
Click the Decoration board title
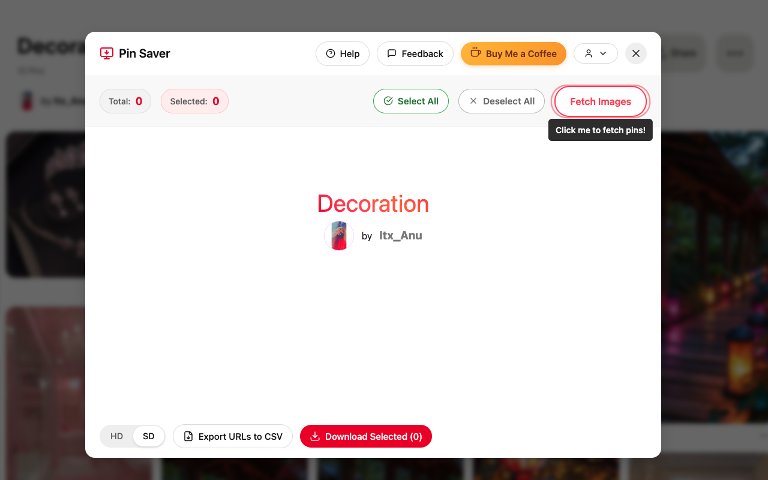coord(373,204)
